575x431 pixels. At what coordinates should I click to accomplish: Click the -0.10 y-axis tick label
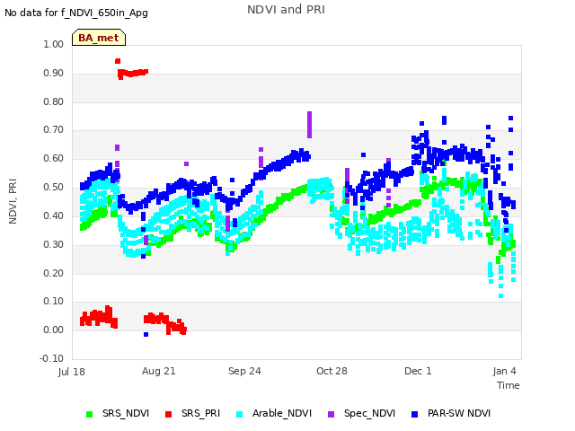tap(52, 358)
